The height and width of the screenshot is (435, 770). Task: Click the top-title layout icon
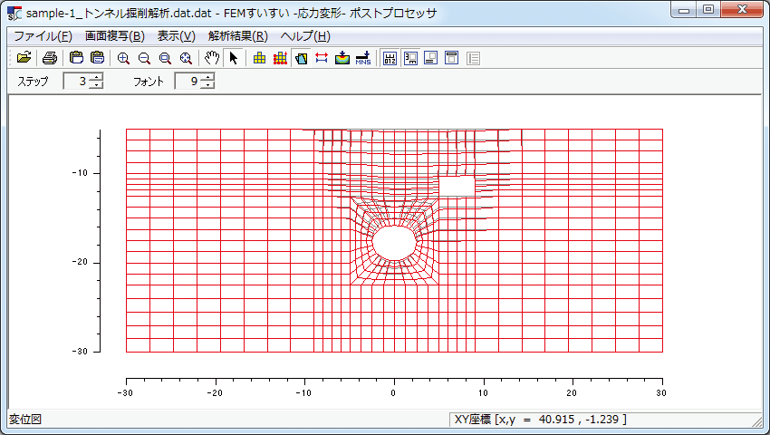(451, 59)
